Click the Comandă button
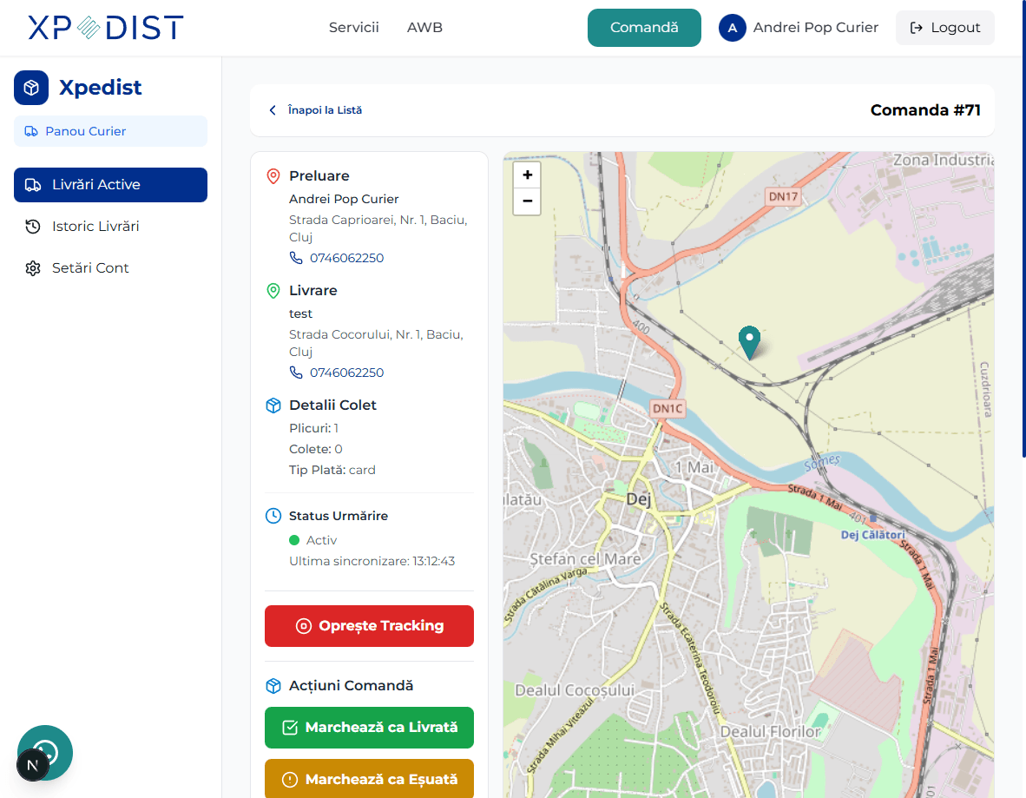Viewport: 1026px width, 798px height. coord(644,28)
